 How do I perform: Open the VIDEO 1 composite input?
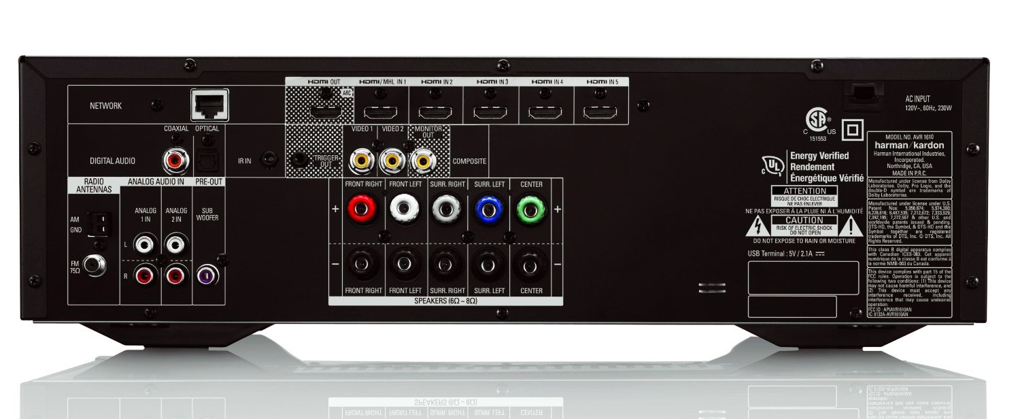362,159
